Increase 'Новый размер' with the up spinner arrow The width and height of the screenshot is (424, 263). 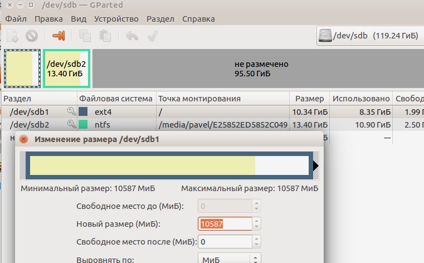pyautogui.click(x=256, y=221)
